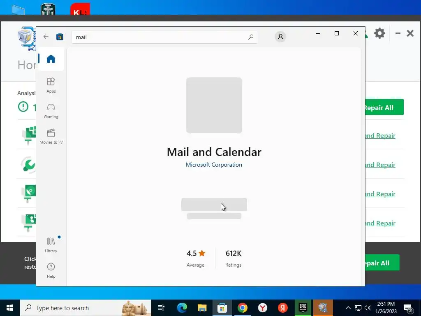Launch Google Chrome from the taskbar
The width and height of the screenshot is (421, 316).
pyautogui.click(x=242, y=308)
